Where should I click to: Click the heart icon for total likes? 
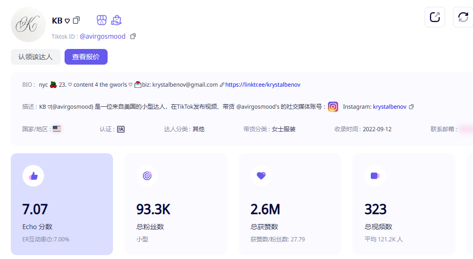(x=261, y=176)
